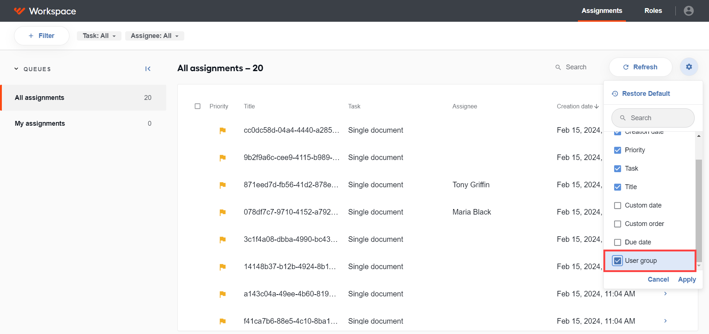Switch to the Roles tab
Image resolution: width=709 pixels, height=334 pixels.
tap(653, 11)
